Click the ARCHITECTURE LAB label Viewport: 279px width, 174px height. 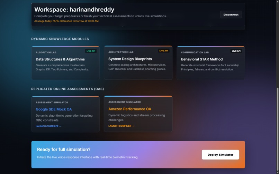click(121, 52)
